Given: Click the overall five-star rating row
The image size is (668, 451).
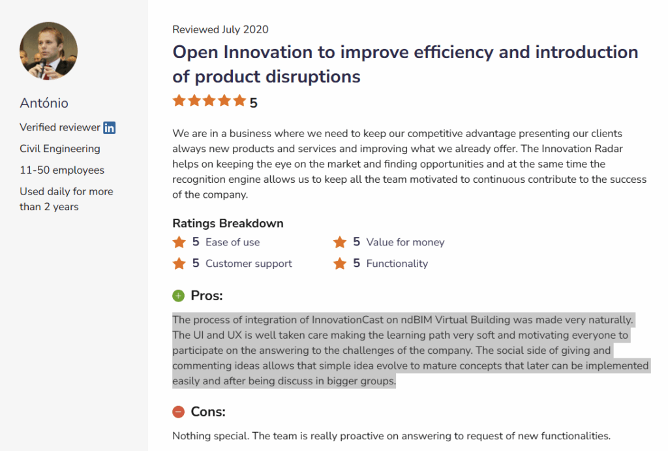Looking at the screenshot, I should pos(209,101).
